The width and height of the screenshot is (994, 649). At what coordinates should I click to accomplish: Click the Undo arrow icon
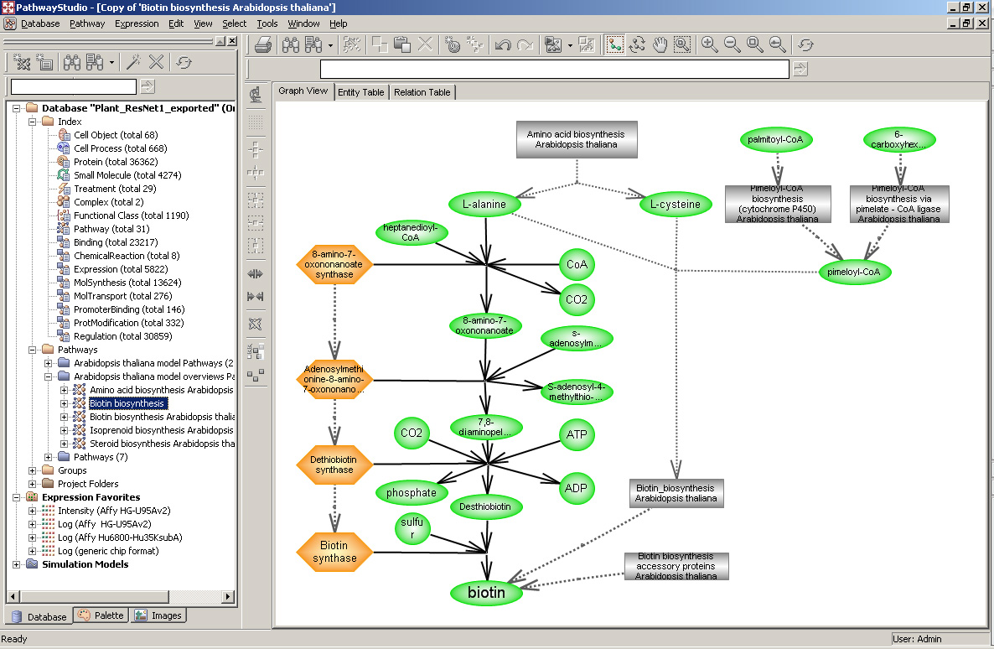click(503, 44)
